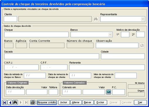Click the Valores Originais group label
The image size is (149, 107).
coord(17,83)
